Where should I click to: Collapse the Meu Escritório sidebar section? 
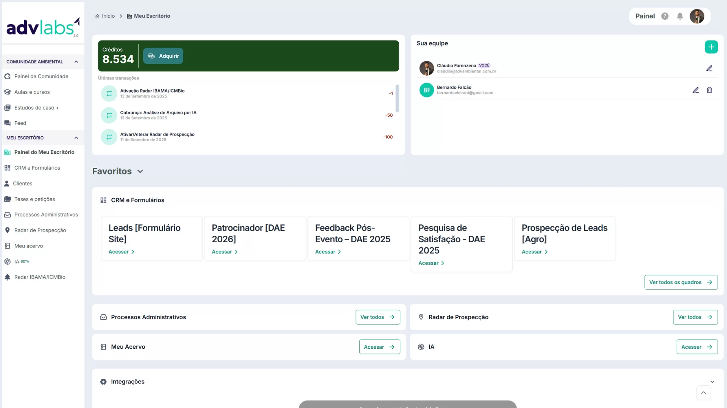pyautogui.click(x=76, y=138)
